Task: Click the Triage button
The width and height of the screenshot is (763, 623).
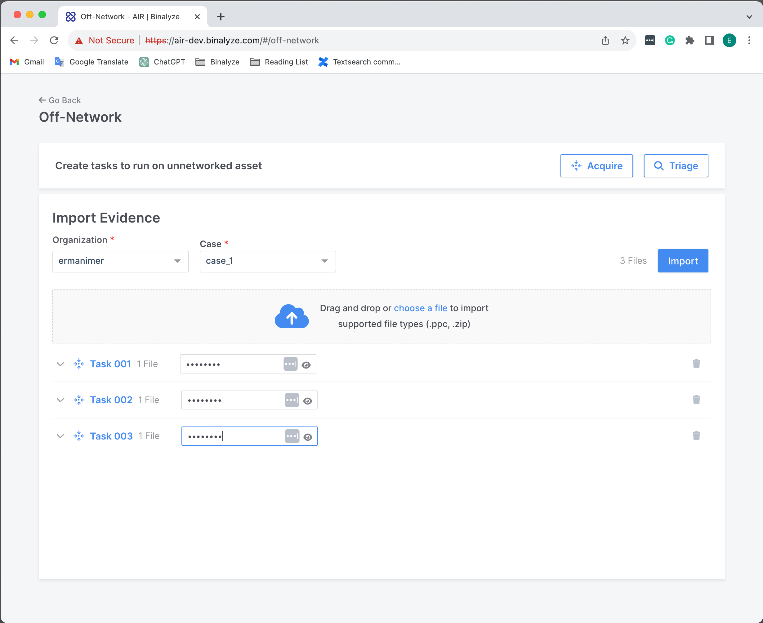Action: click(x=676, y=166)
